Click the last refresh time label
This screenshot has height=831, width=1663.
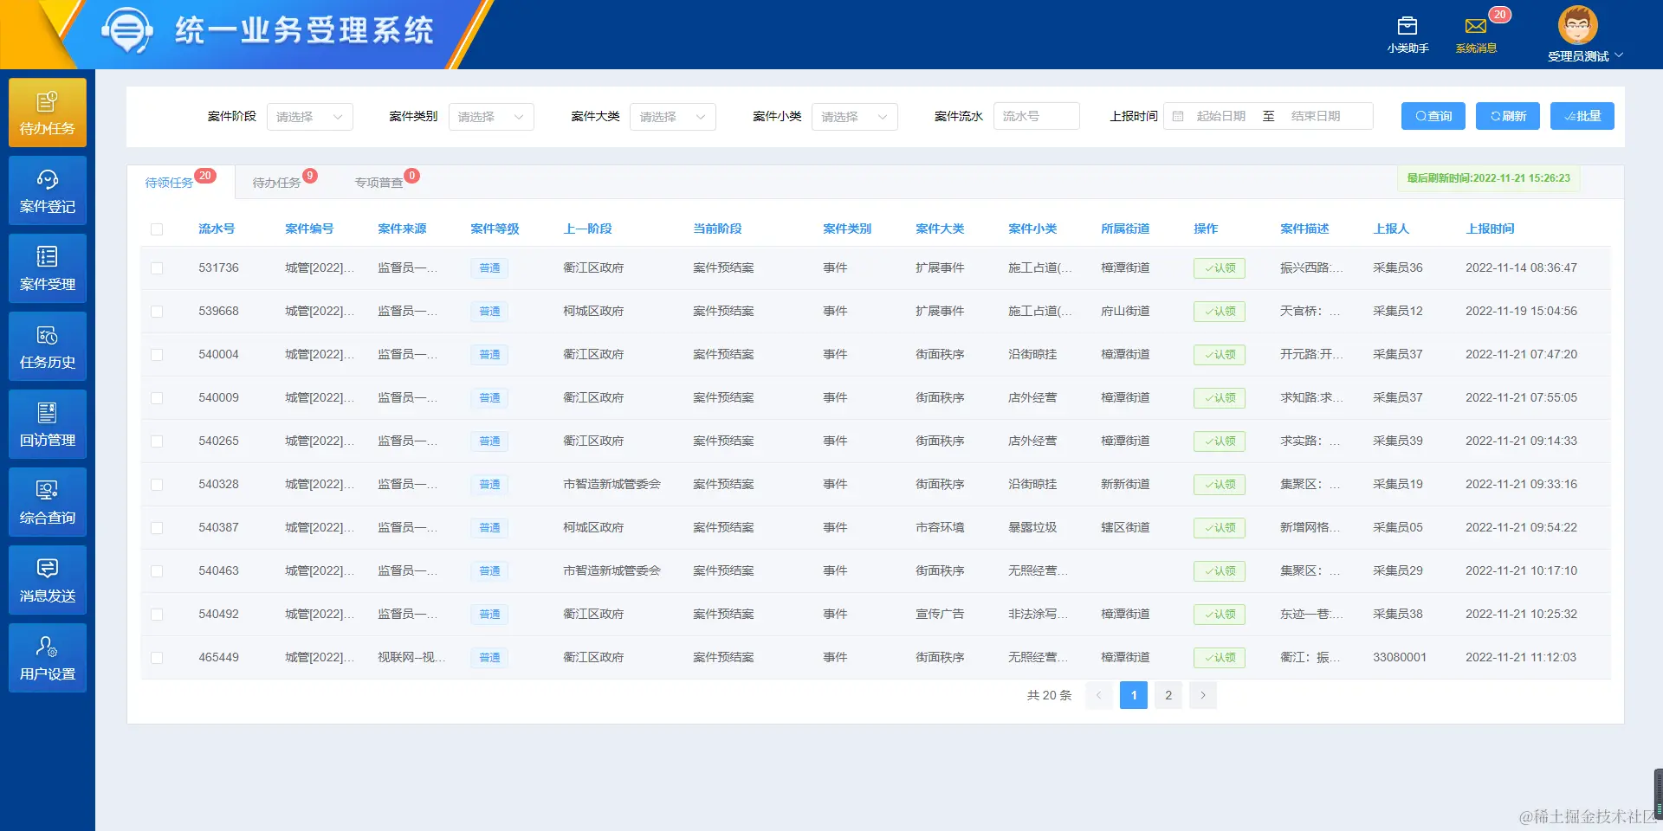click(x=1488, y=178)
